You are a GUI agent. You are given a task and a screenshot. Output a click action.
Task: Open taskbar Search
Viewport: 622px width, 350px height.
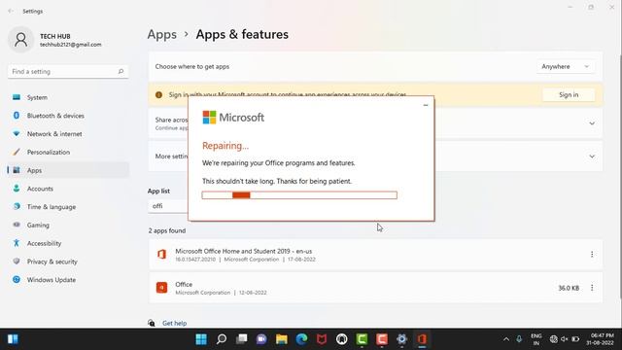tap(222, 339)
